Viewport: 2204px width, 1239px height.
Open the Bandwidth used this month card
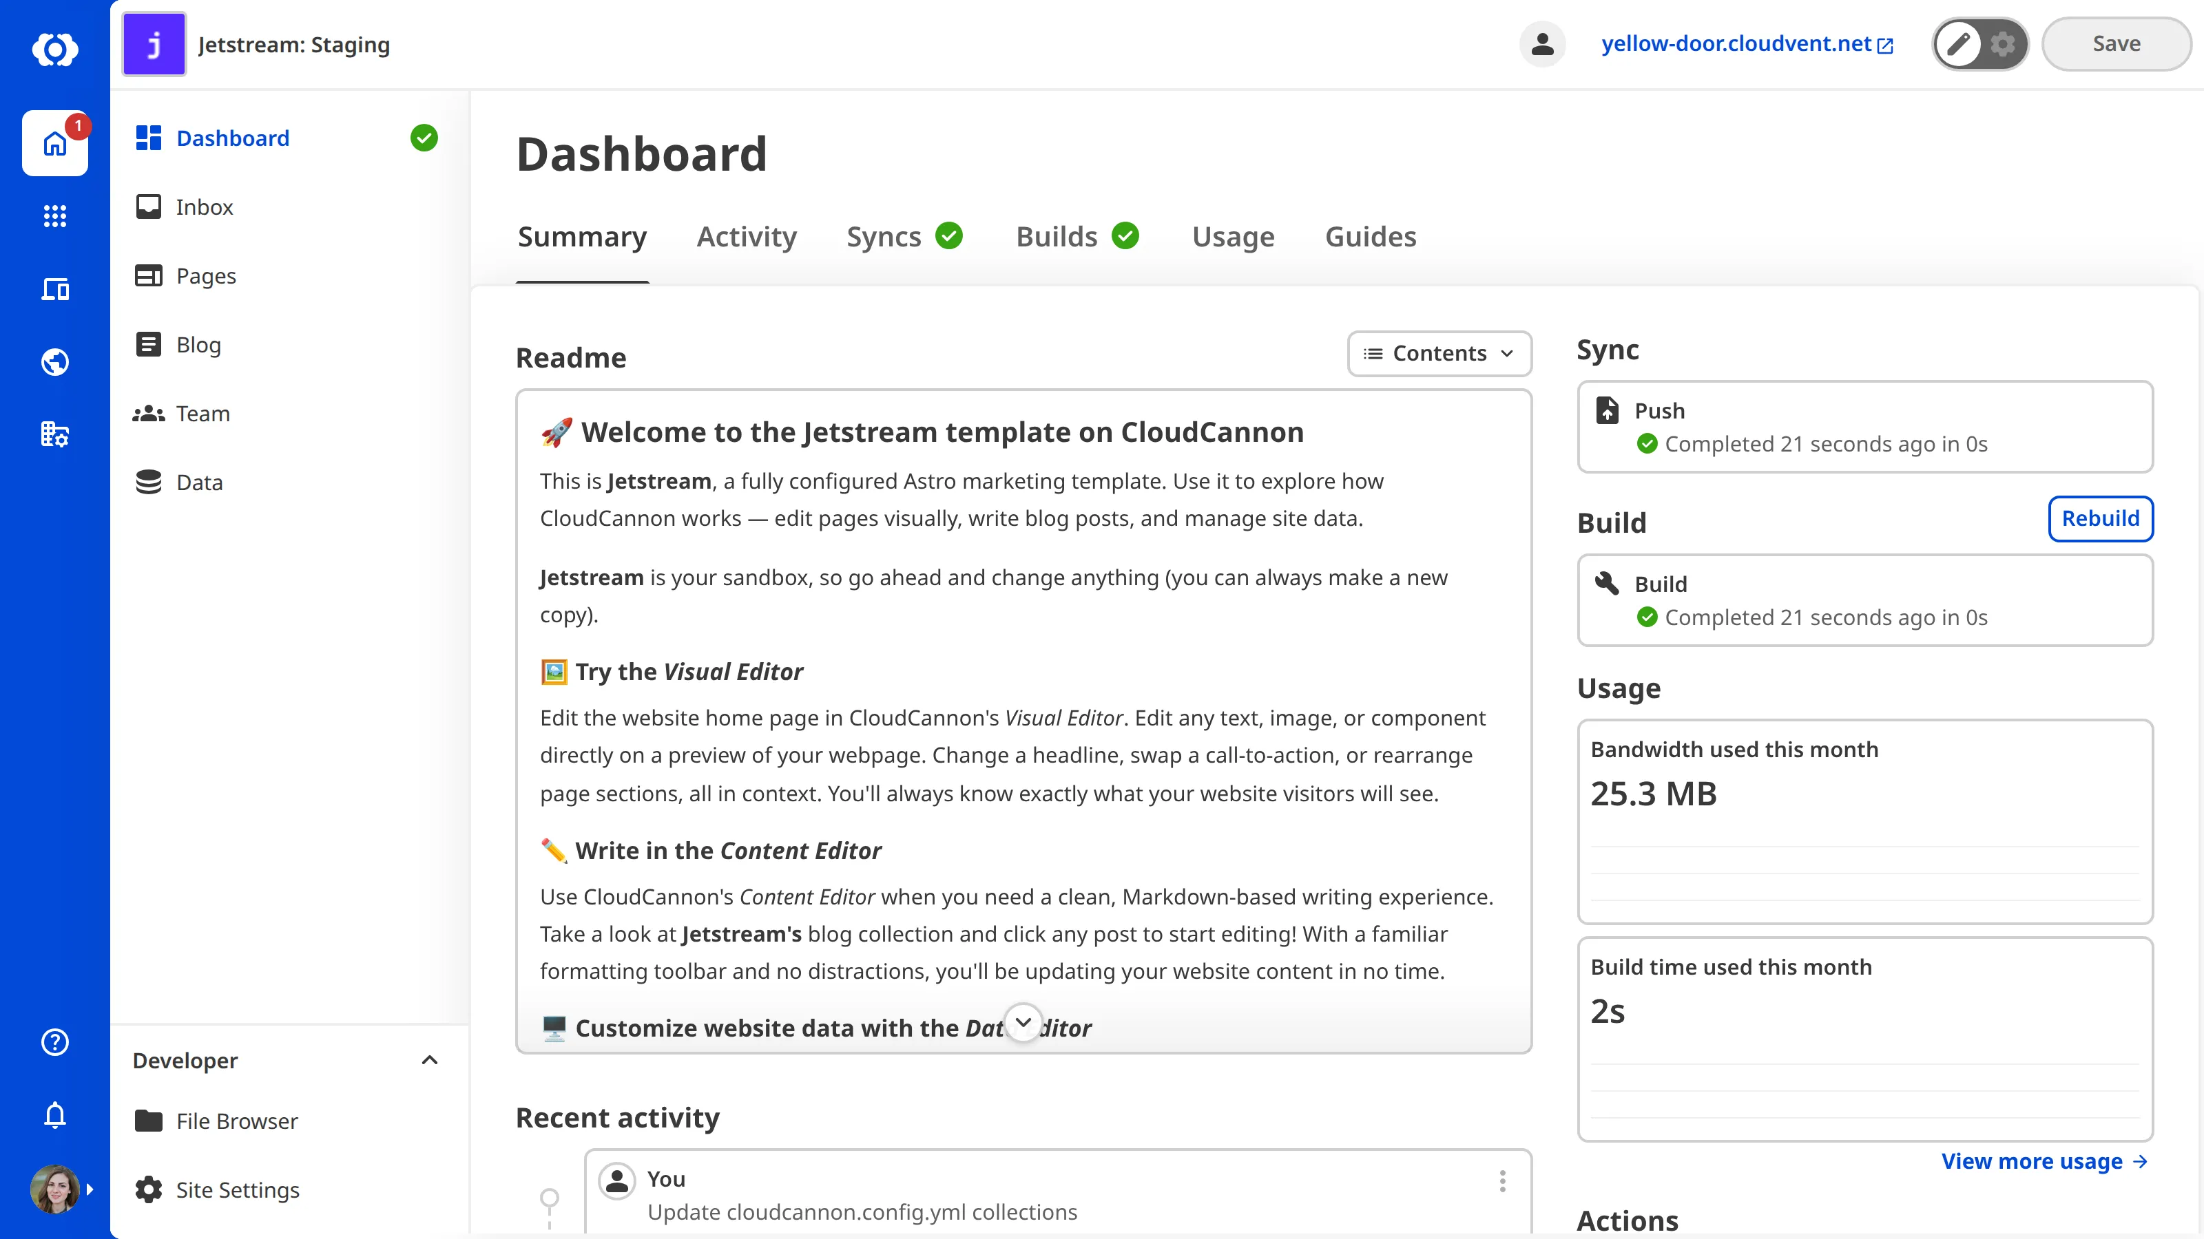[1864, 821]
